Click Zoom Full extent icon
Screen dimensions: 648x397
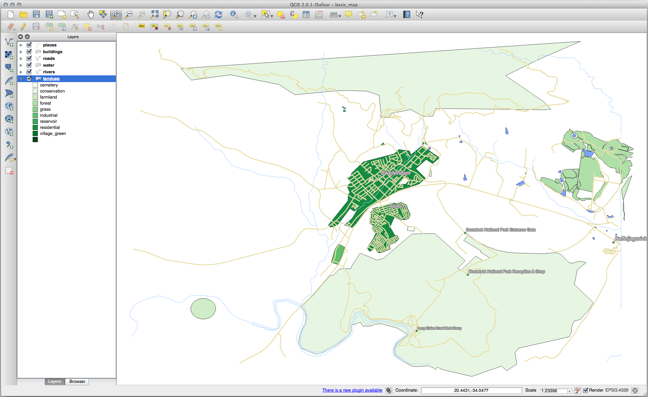coord(154,14)
